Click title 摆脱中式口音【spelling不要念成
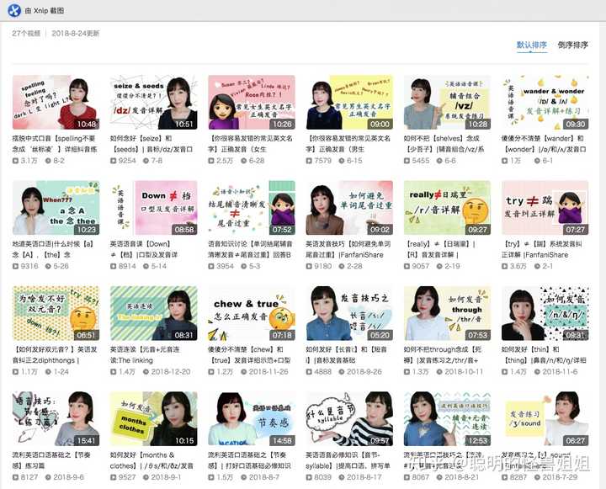The height and width of the screenshot is (489, 606). 54,143
